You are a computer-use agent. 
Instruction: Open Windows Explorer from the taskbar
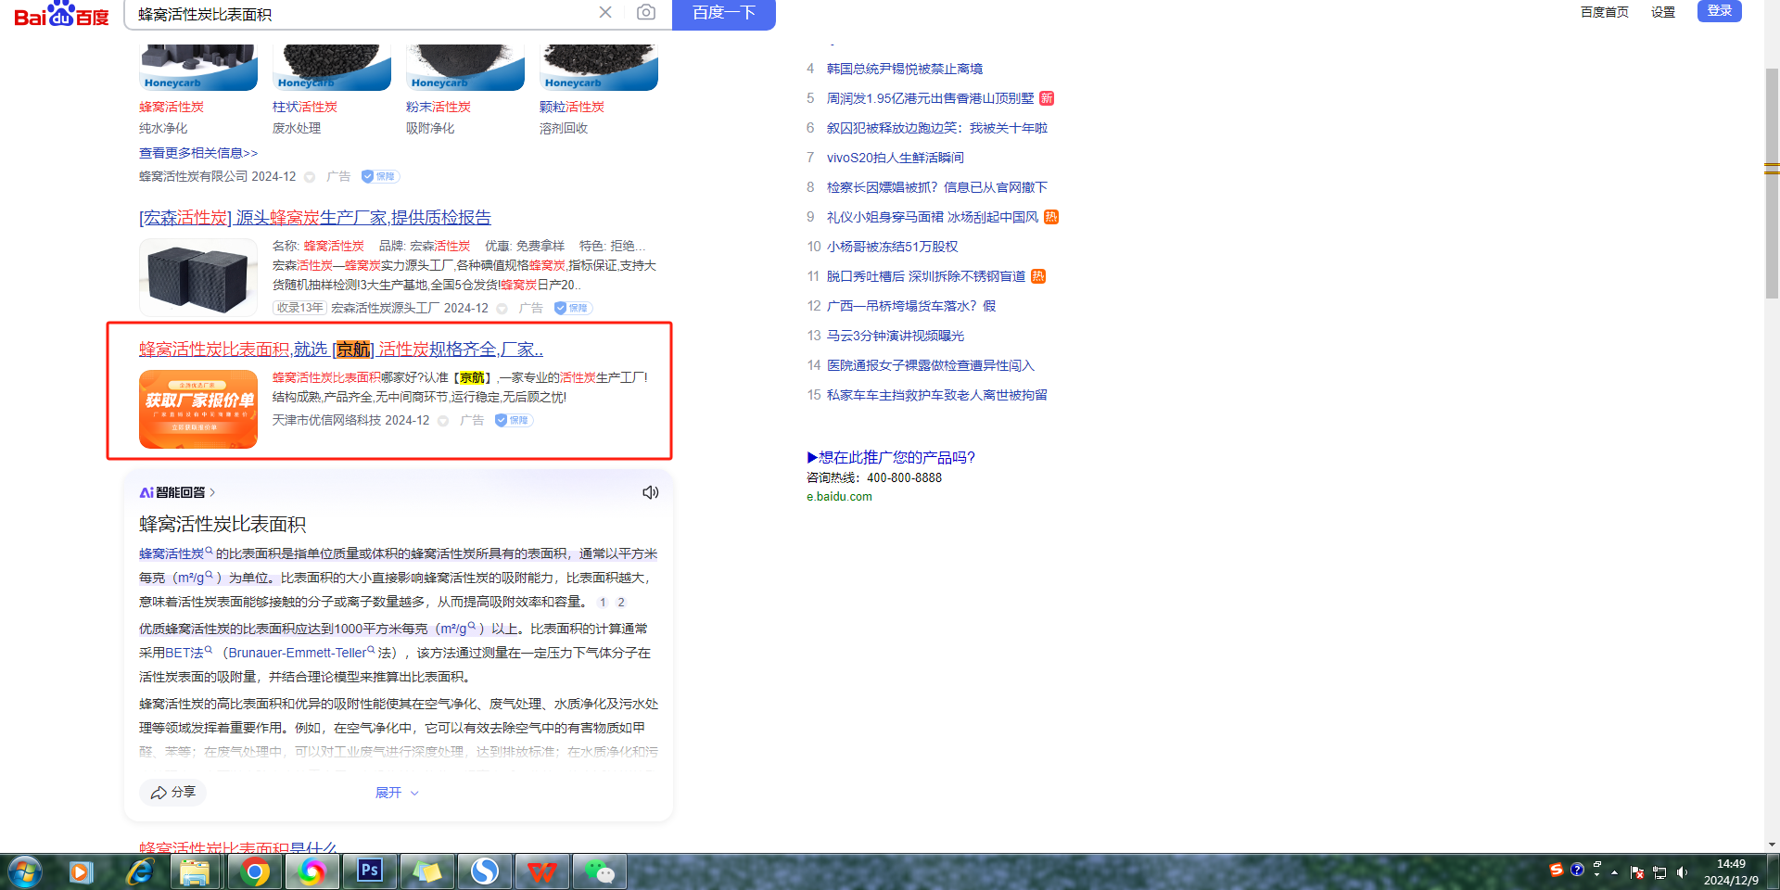coord(196,872)
